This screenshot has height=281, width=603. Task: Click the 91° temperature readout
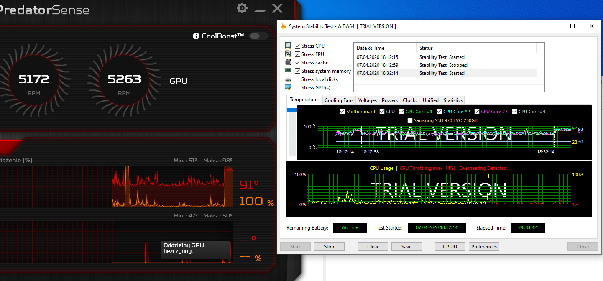click(x=249, y=184)
